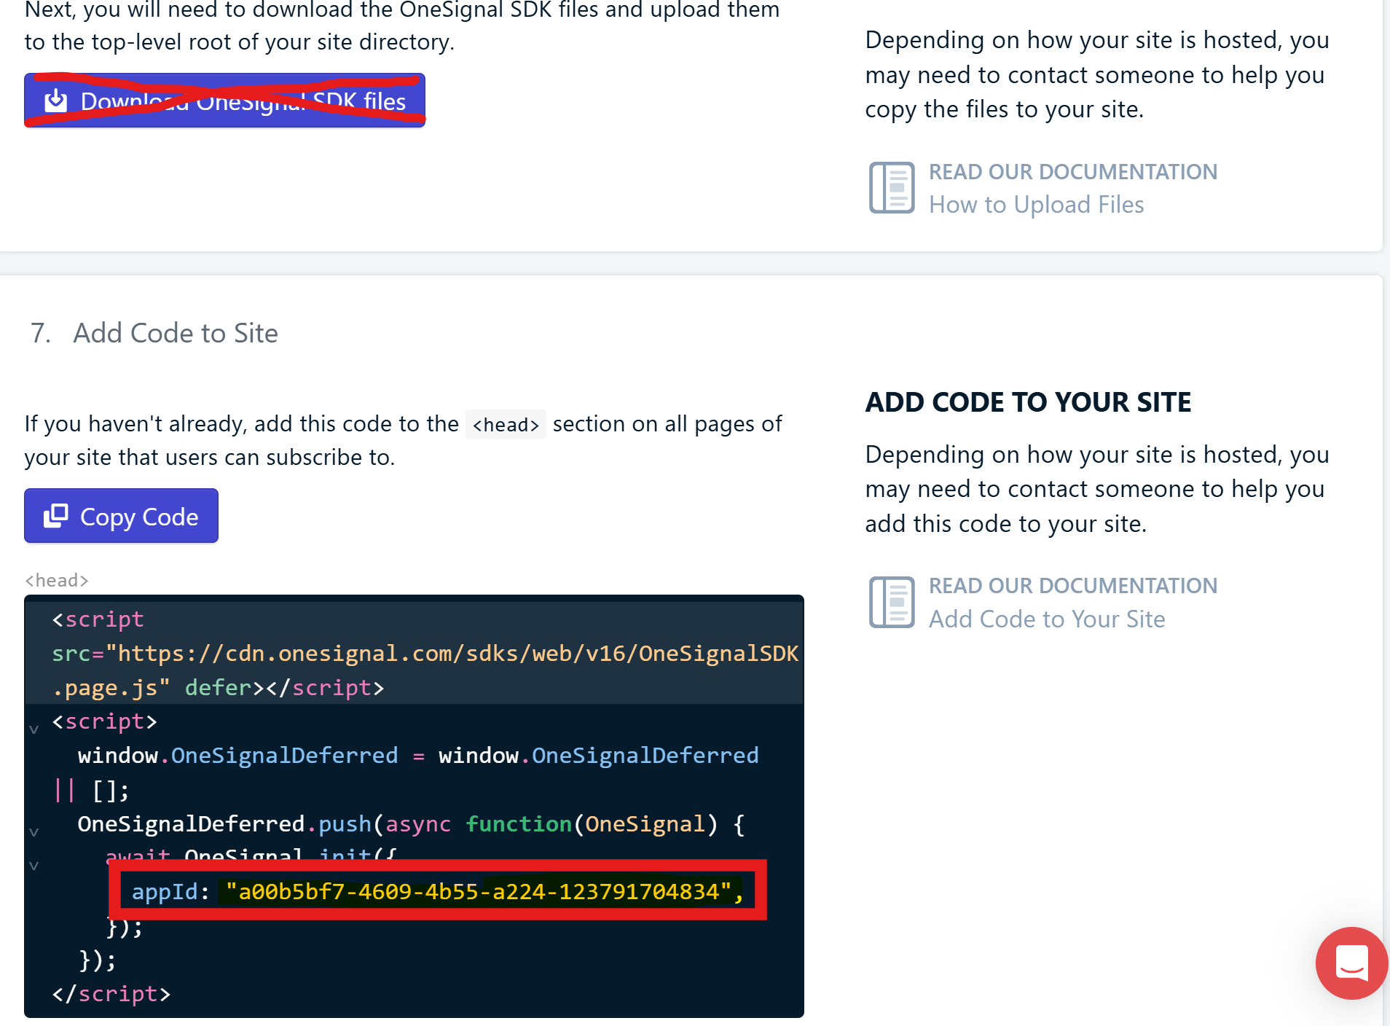Collapse the OneSignalDeferred.push function fold arrow
The width and height of the screenshot is (1390, 1026).
pos(34,831)
